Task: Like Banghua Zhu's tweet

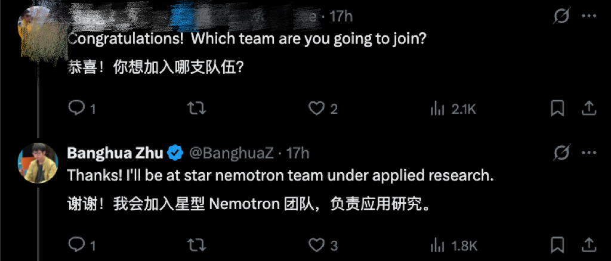Action: click(x=316, y=245)
